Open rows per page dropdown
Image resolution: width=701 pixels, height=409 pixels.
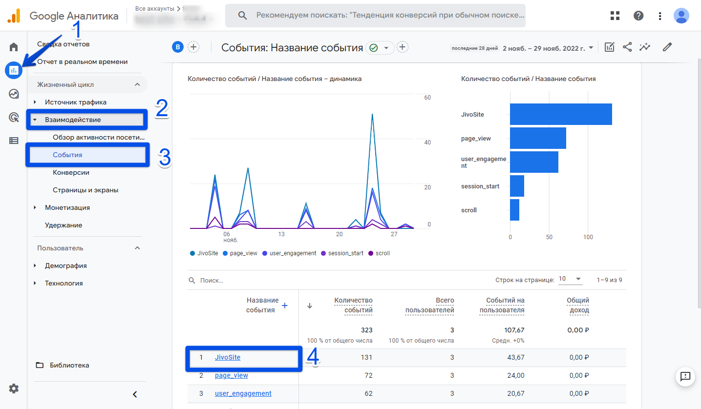point(570,279)
